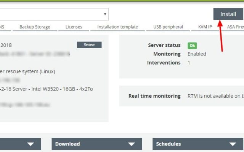The image size is (244, 152).
Task: Open the Licenses tab
Action: (x=74, y=27)
